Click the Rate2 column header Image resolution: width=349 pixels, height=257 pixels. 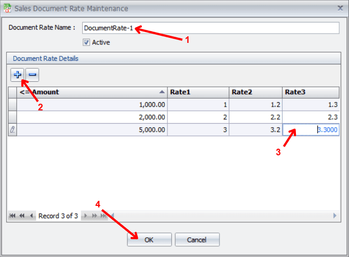coord(255,92)
